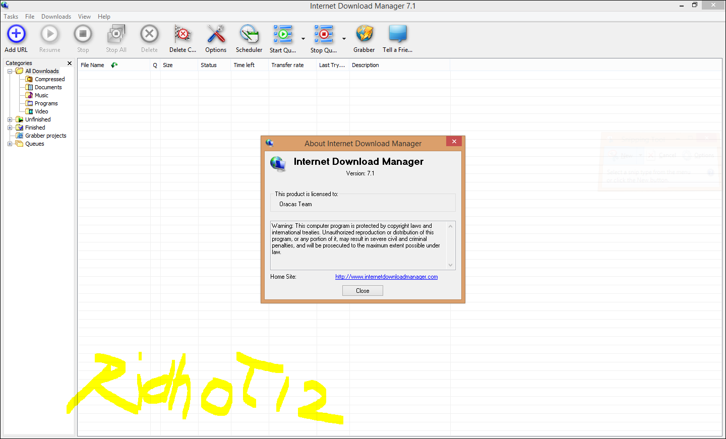The image size is (726, 439).
Task: Select the All Downloads category
Action: 42,71
